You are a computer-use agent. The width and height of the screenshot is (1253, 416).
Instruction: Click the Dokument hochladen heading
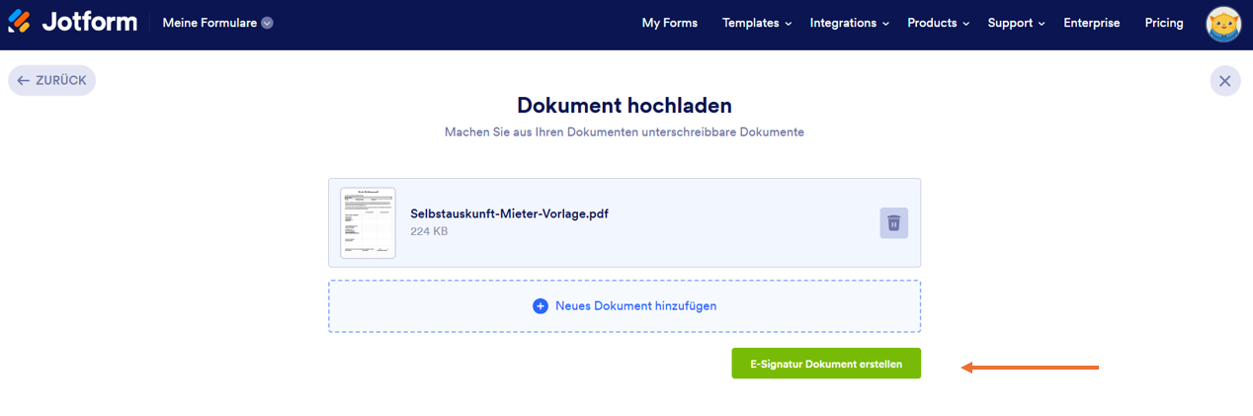[x=625, y=105]
